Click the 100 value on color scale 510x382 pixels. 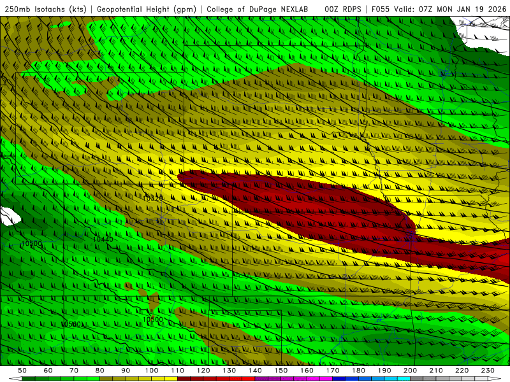[152, 371]
